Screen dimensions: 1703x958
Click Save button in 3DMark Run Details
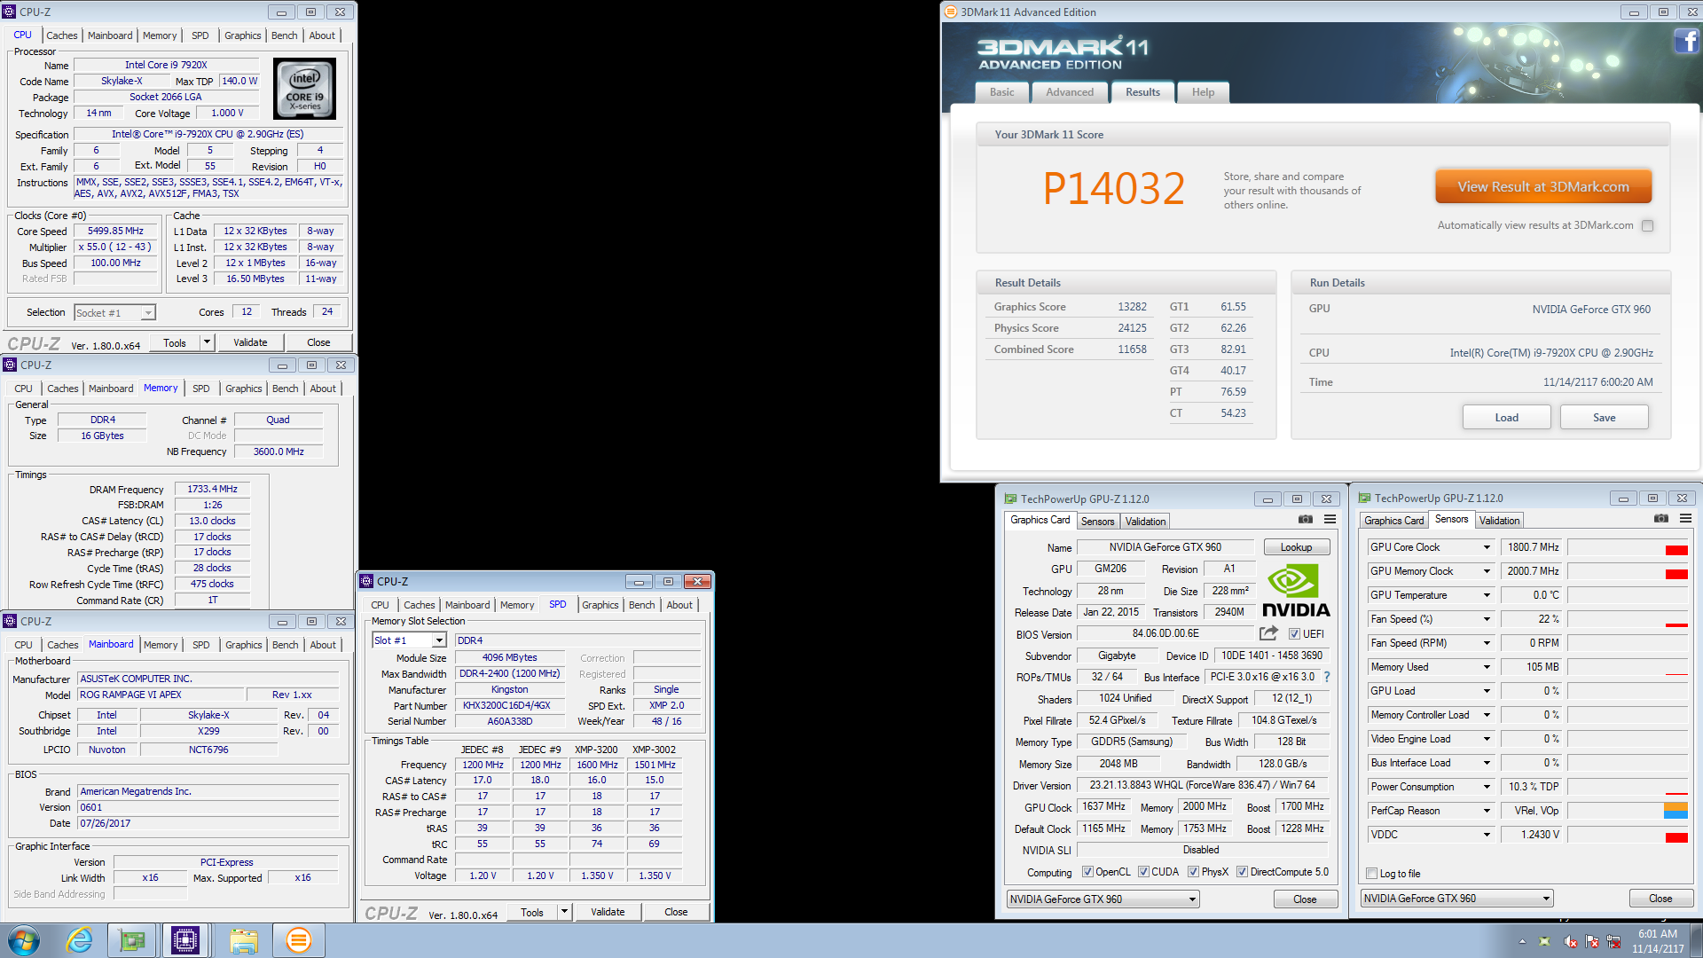[1605, 418]
